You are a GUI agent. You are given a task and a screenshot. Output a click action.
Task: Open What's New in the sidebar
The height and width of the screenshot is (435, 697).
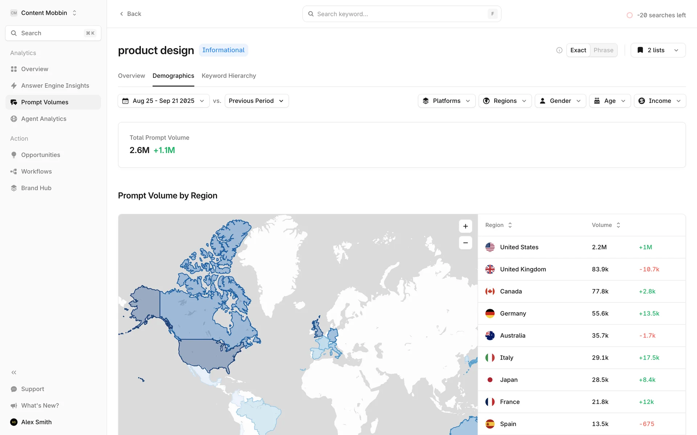click(x=40, y=405)
